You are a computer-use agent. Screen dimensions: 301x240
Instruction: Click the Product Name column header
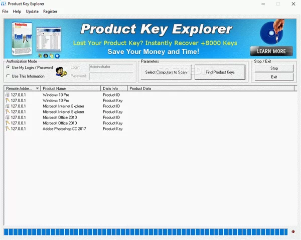point(71,88)
